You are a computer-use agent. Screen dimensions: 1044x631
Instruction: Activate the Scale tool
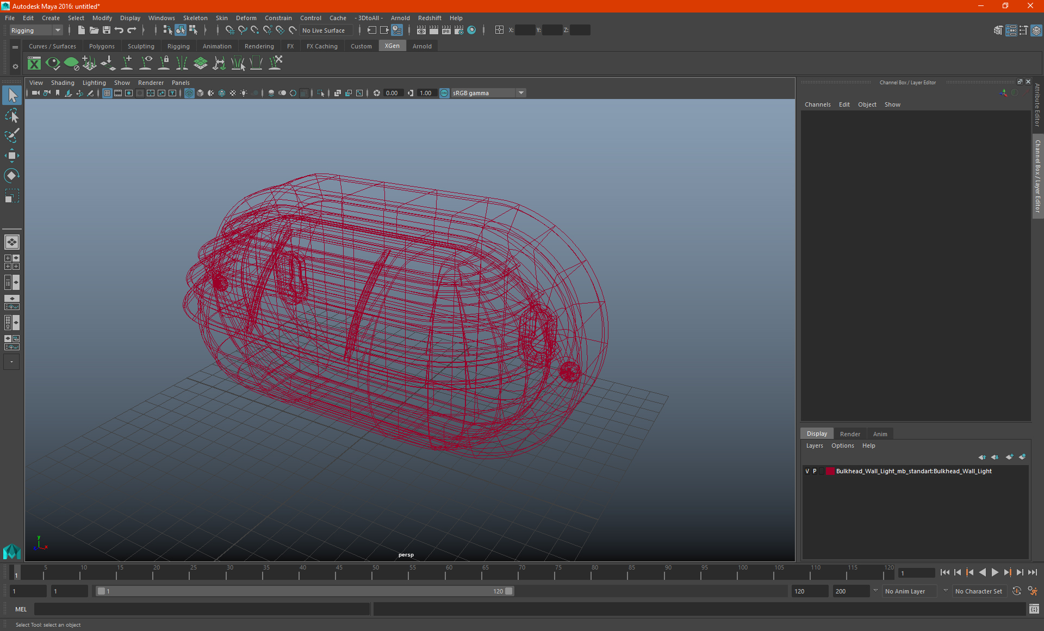tap(12, 195)
